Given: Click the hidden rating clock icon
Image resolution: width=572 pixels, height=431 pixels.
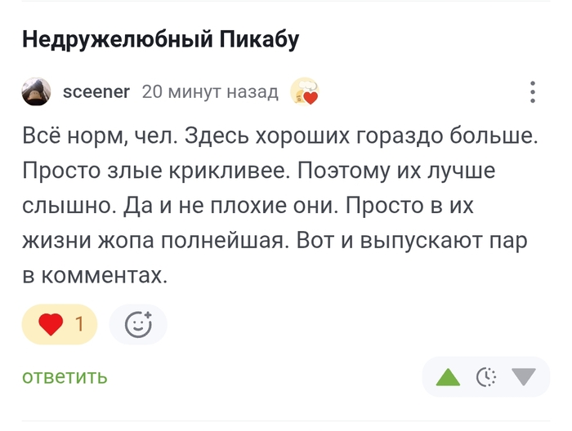Looking at the screenshot, I should pos(486,376).
